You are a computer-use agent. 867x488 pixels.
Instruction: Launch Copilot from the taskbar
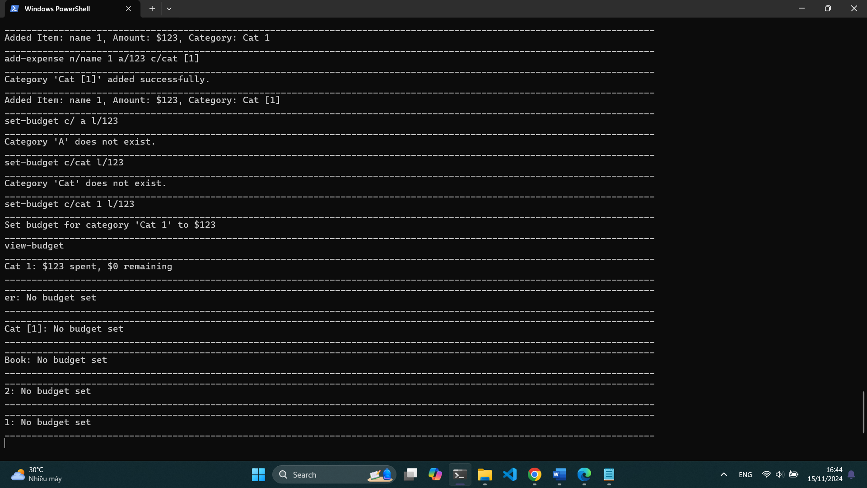click(x=435, y=474)
